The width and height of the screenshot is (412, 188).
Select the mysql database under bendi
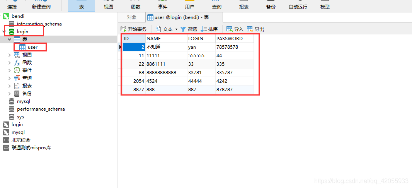click(24, 101)
